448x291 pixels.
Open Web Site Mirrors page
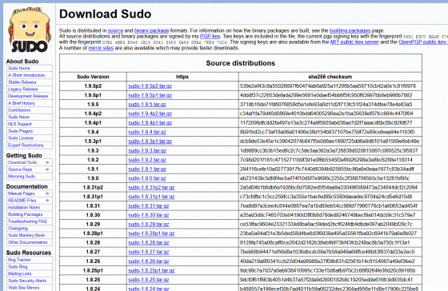tap(23, 288)
